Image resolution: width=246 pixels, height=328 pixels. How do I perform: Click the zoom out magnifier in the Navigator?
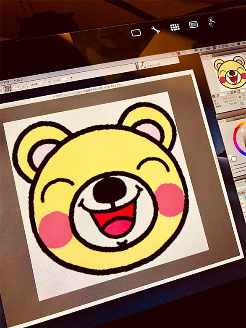pyautogui.click(x=214, y=96)
